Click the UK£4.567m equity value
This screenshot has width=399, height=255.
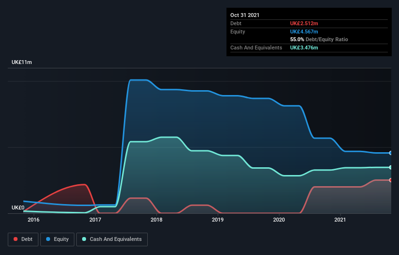pyautogui.click(x=304, y=32)
